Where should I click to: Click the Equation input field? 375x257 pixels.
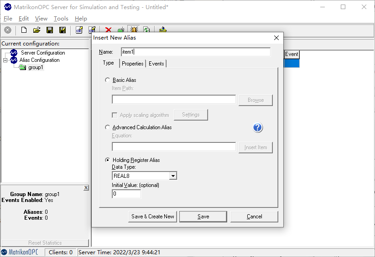click(x=174, y=146)
